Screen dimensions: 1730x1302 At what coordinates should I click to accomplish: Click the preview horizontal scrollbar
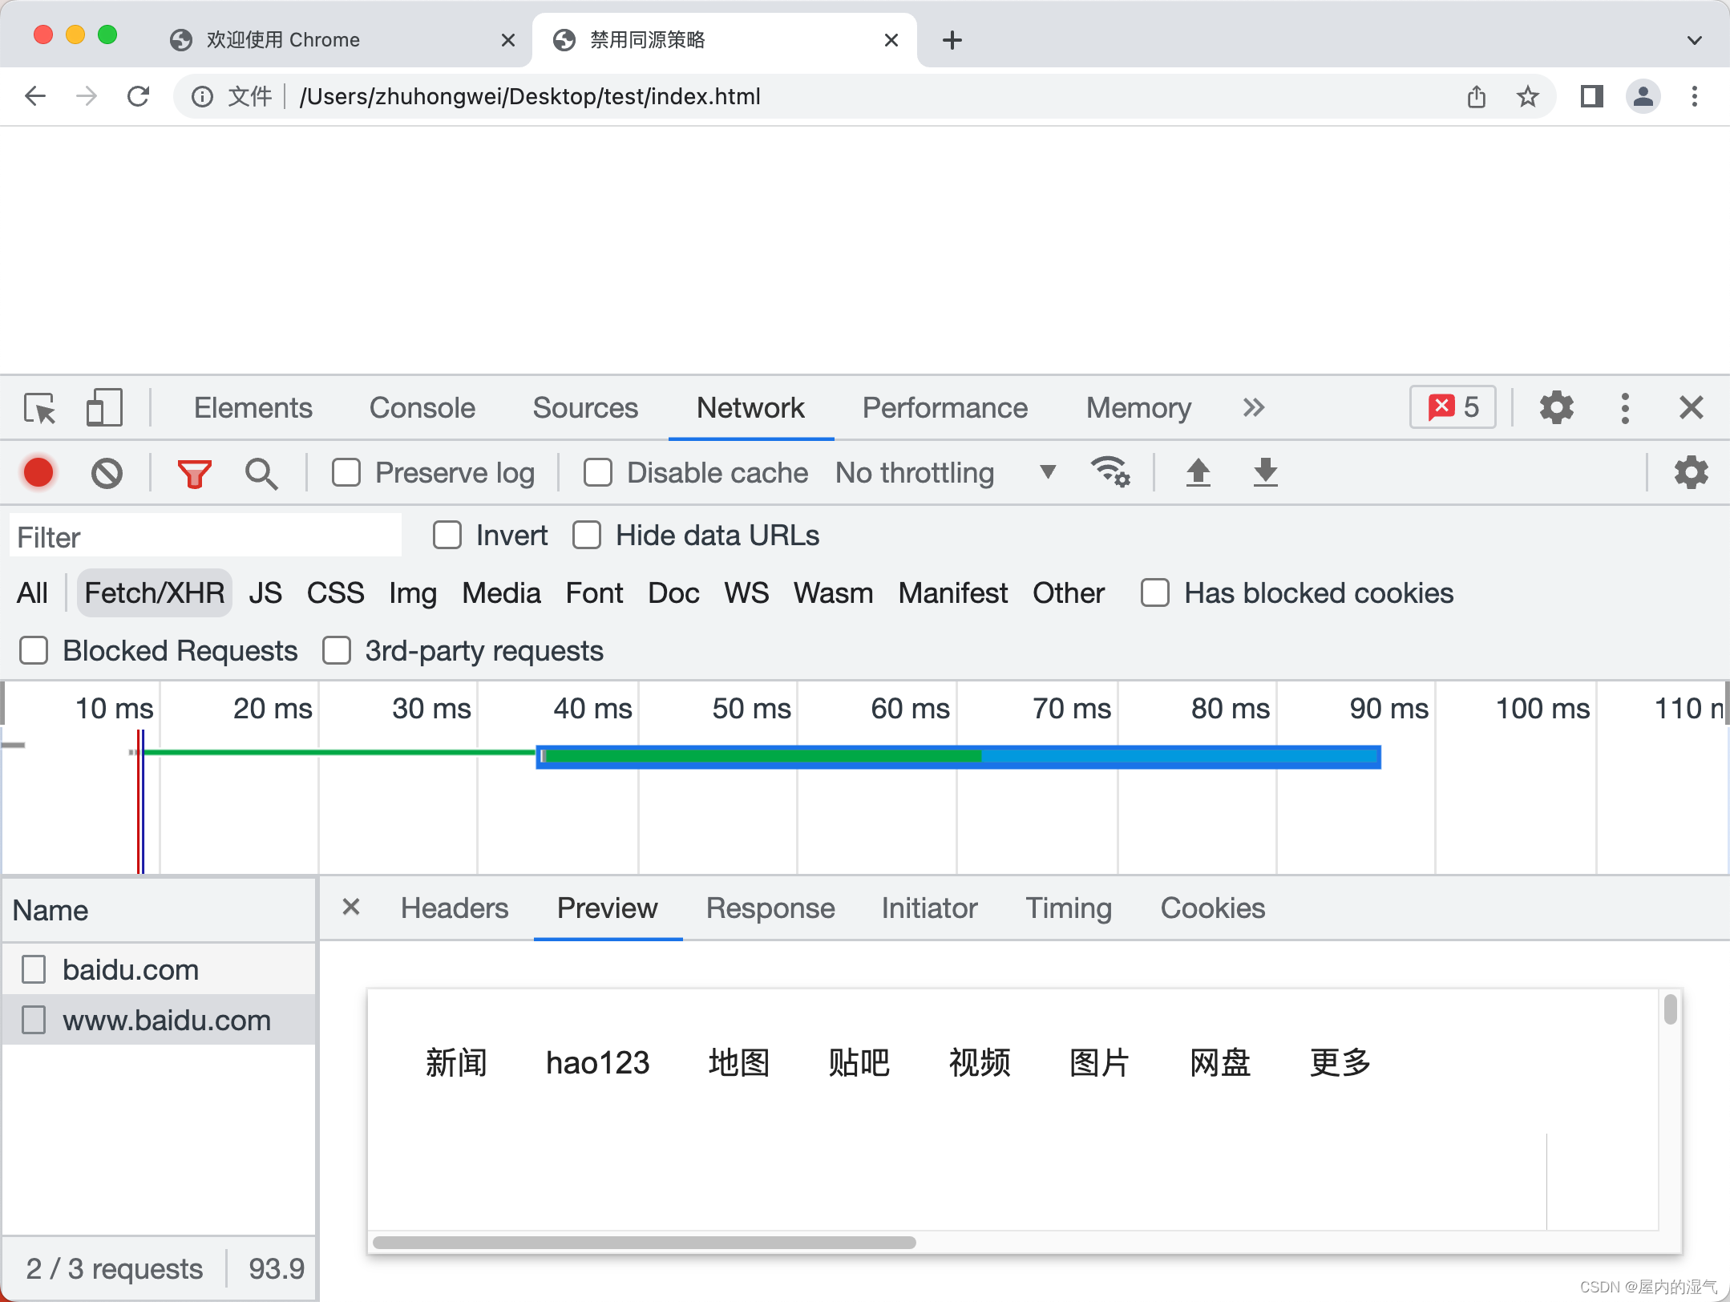click(x=644, y=1243)
